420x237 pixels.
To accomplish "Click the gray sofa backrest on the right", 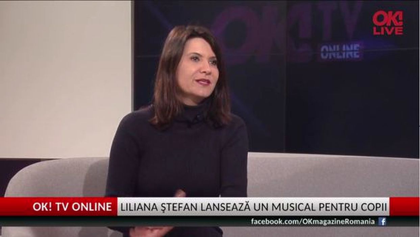I will point(333,174).
